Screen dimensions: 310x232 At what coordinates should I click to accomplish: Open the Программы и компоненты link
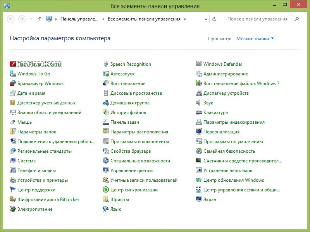tap(139, 142)
